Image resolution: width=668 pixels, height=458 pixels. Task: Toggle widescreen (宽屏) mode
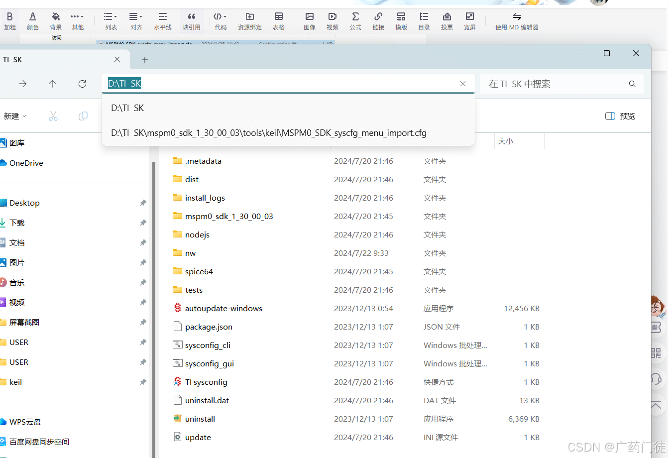pyautogui.click(x=469, y=21)
